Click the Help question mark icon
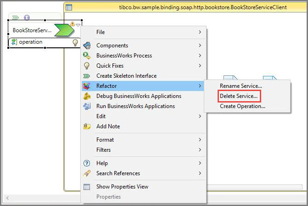Image resolution: width=308 pixels, height=206 pixels. tap(87, 163)
